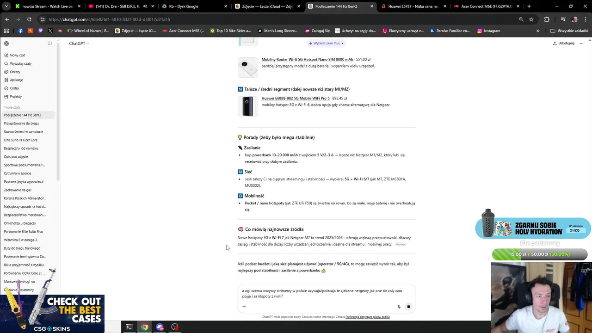Open Huawei E6888-982 5G Mobile WiFi Pro link
The image size is (592, 333).
tap(296, 98)
